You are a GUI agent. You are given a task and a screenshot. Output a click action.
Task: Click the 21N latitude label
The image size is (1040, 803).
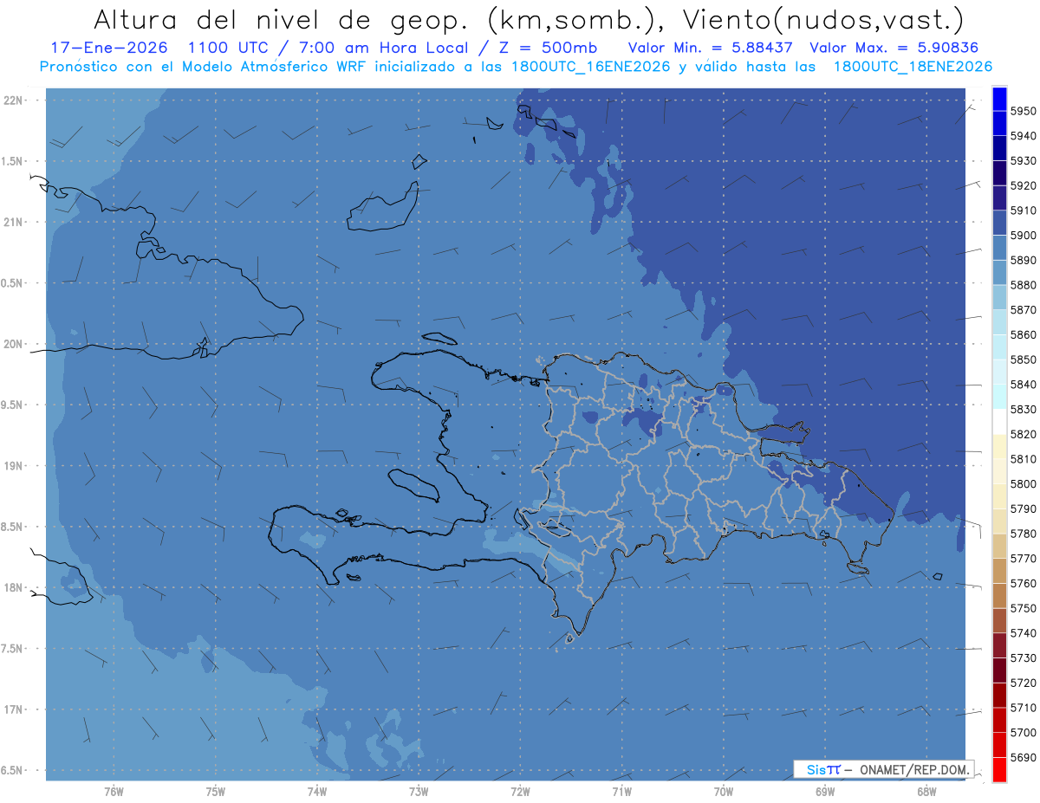[13, 223]
